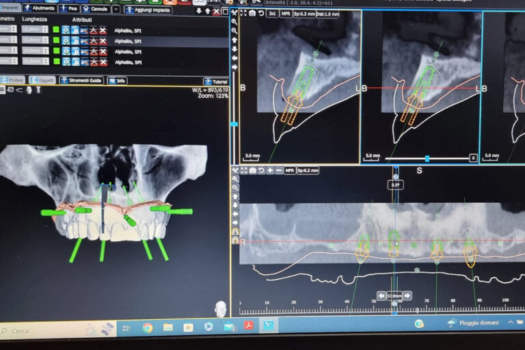
Task: Toggle visibility eye of second implant row
Action: tap(66, 40)
